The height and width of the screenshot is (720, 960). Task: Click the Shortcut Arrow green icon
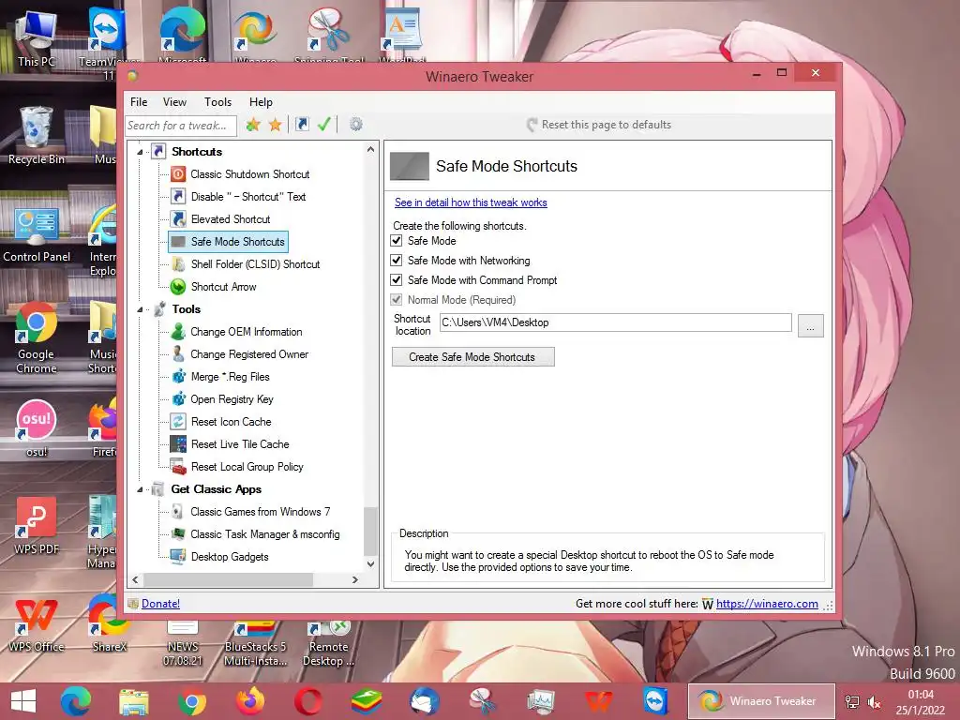(178, 287)
